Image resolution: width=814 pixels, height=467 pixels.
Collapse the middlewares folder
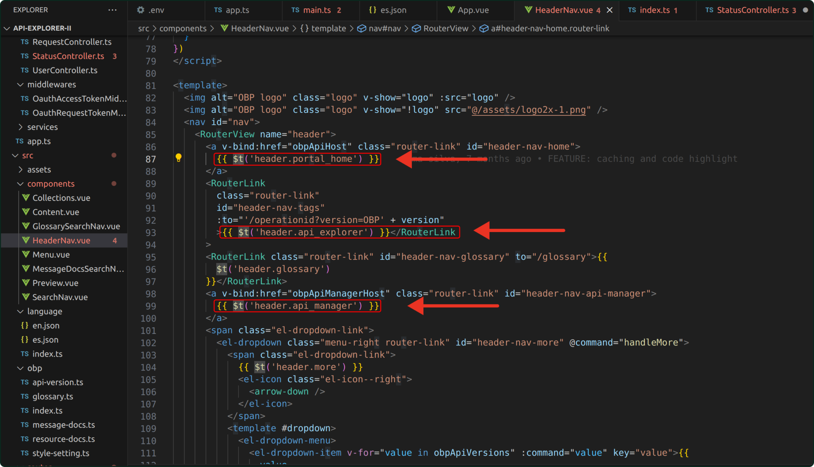coord(21,85)
